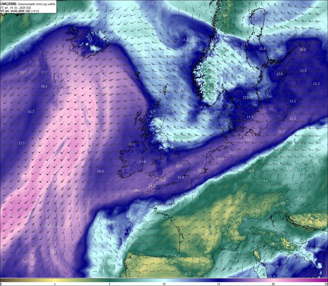
Task: Click the 13.7 value in the North Sea
Action: pos(170,111)
